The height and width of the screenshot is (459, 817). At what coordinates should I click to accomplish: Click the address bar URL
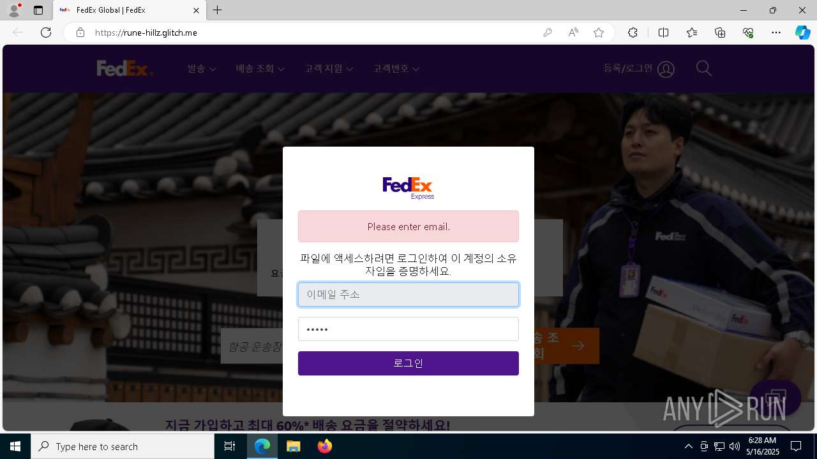coord(146,33)
